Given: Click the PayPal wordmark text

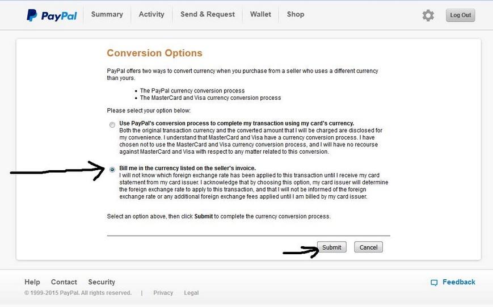Looking at the screenshot, I should coord(59,16).
